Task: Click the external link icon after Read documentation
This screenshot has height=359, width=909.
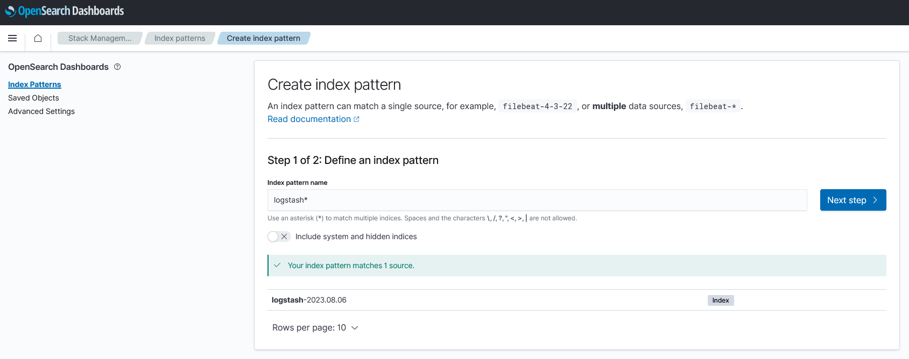Action: 356,119
